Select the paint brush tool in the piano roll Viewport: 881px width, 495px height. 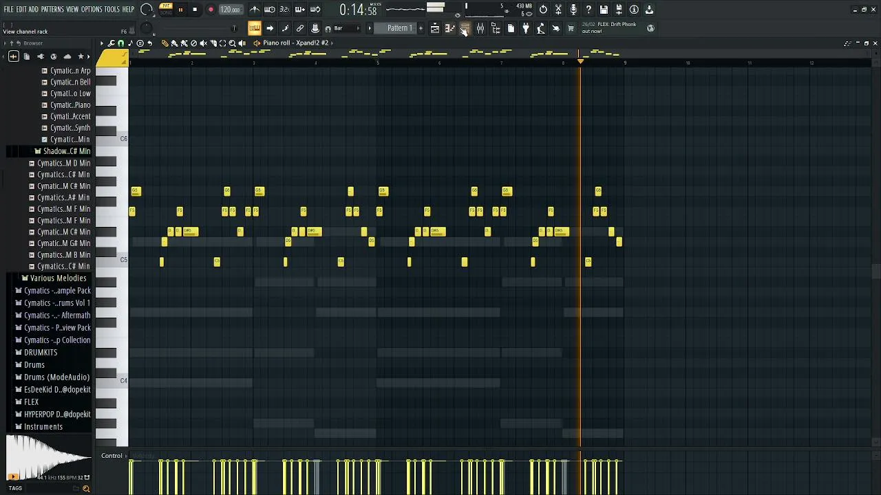tap(174, 43)
